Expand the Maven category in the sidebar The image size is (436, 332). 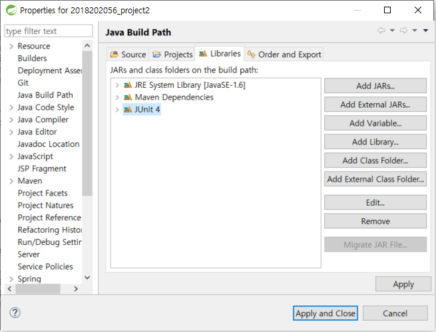11,181
